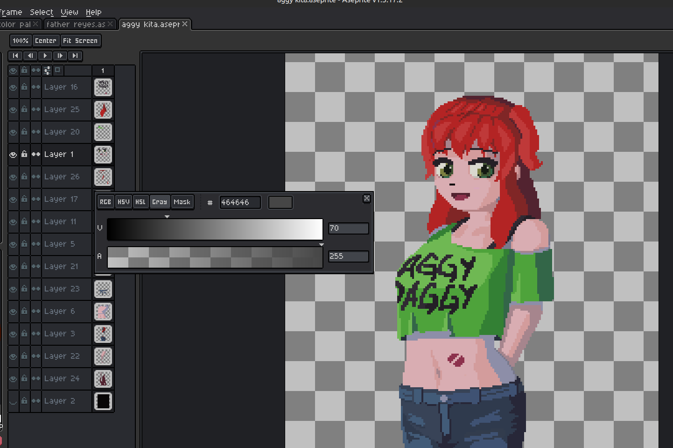Toggle visibility of Layer 24

pos(13,379)
